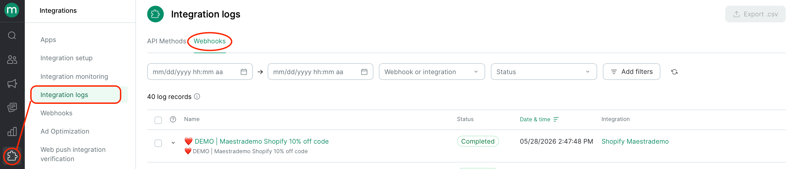Switch to the API Methods tab

[x=166, y=41]
